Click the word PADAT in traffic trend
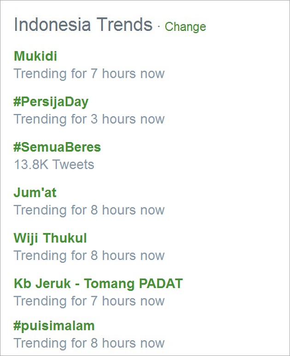Viewport: 290px width, 356px height. pyautogui.click(x=161, y=284)
